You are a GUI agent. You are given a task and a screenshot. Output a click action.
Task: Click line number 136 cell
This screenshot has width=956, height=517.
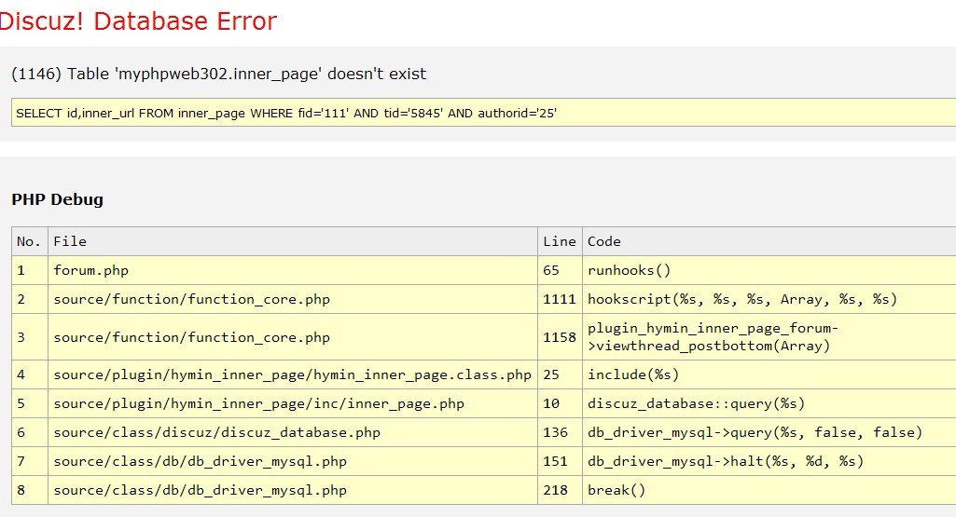(x=560, y=432)
